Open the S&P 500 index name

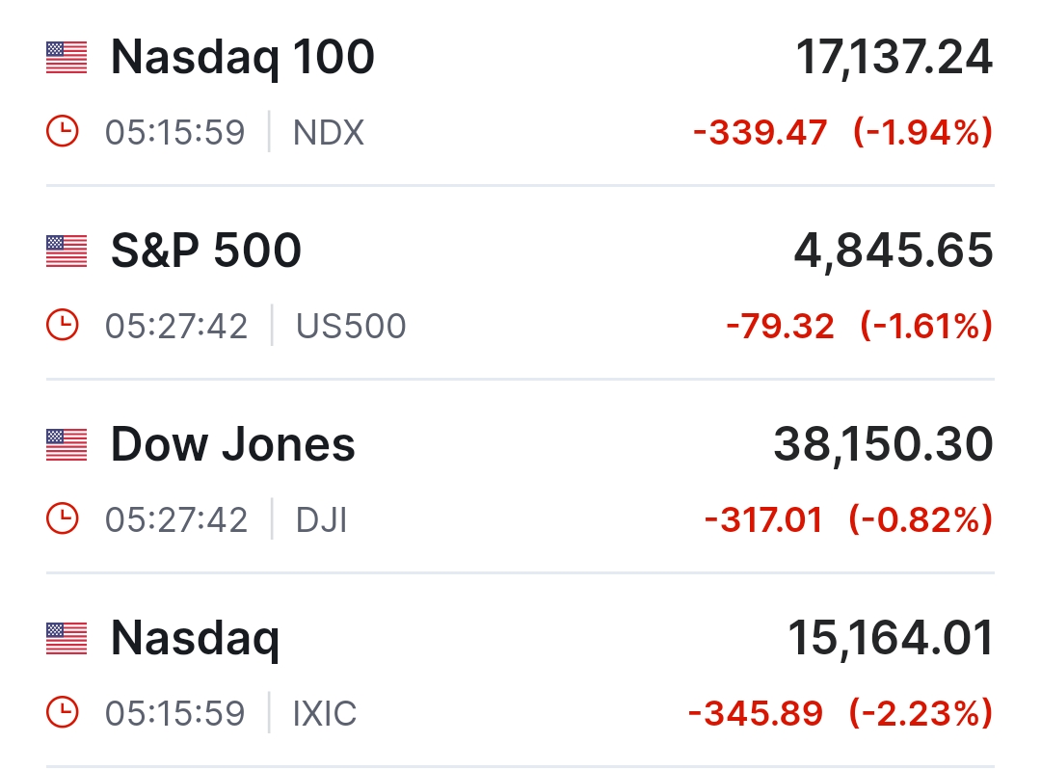(206, 252)
